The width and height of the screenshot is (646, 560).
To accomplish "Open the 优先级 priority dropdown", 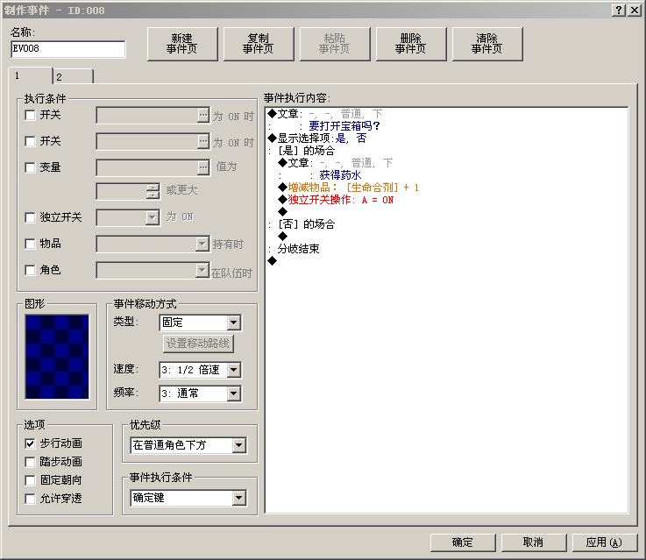I will pos(239,445).
